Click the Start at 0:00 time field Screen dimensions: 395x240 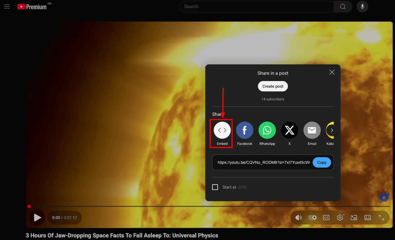242,187
